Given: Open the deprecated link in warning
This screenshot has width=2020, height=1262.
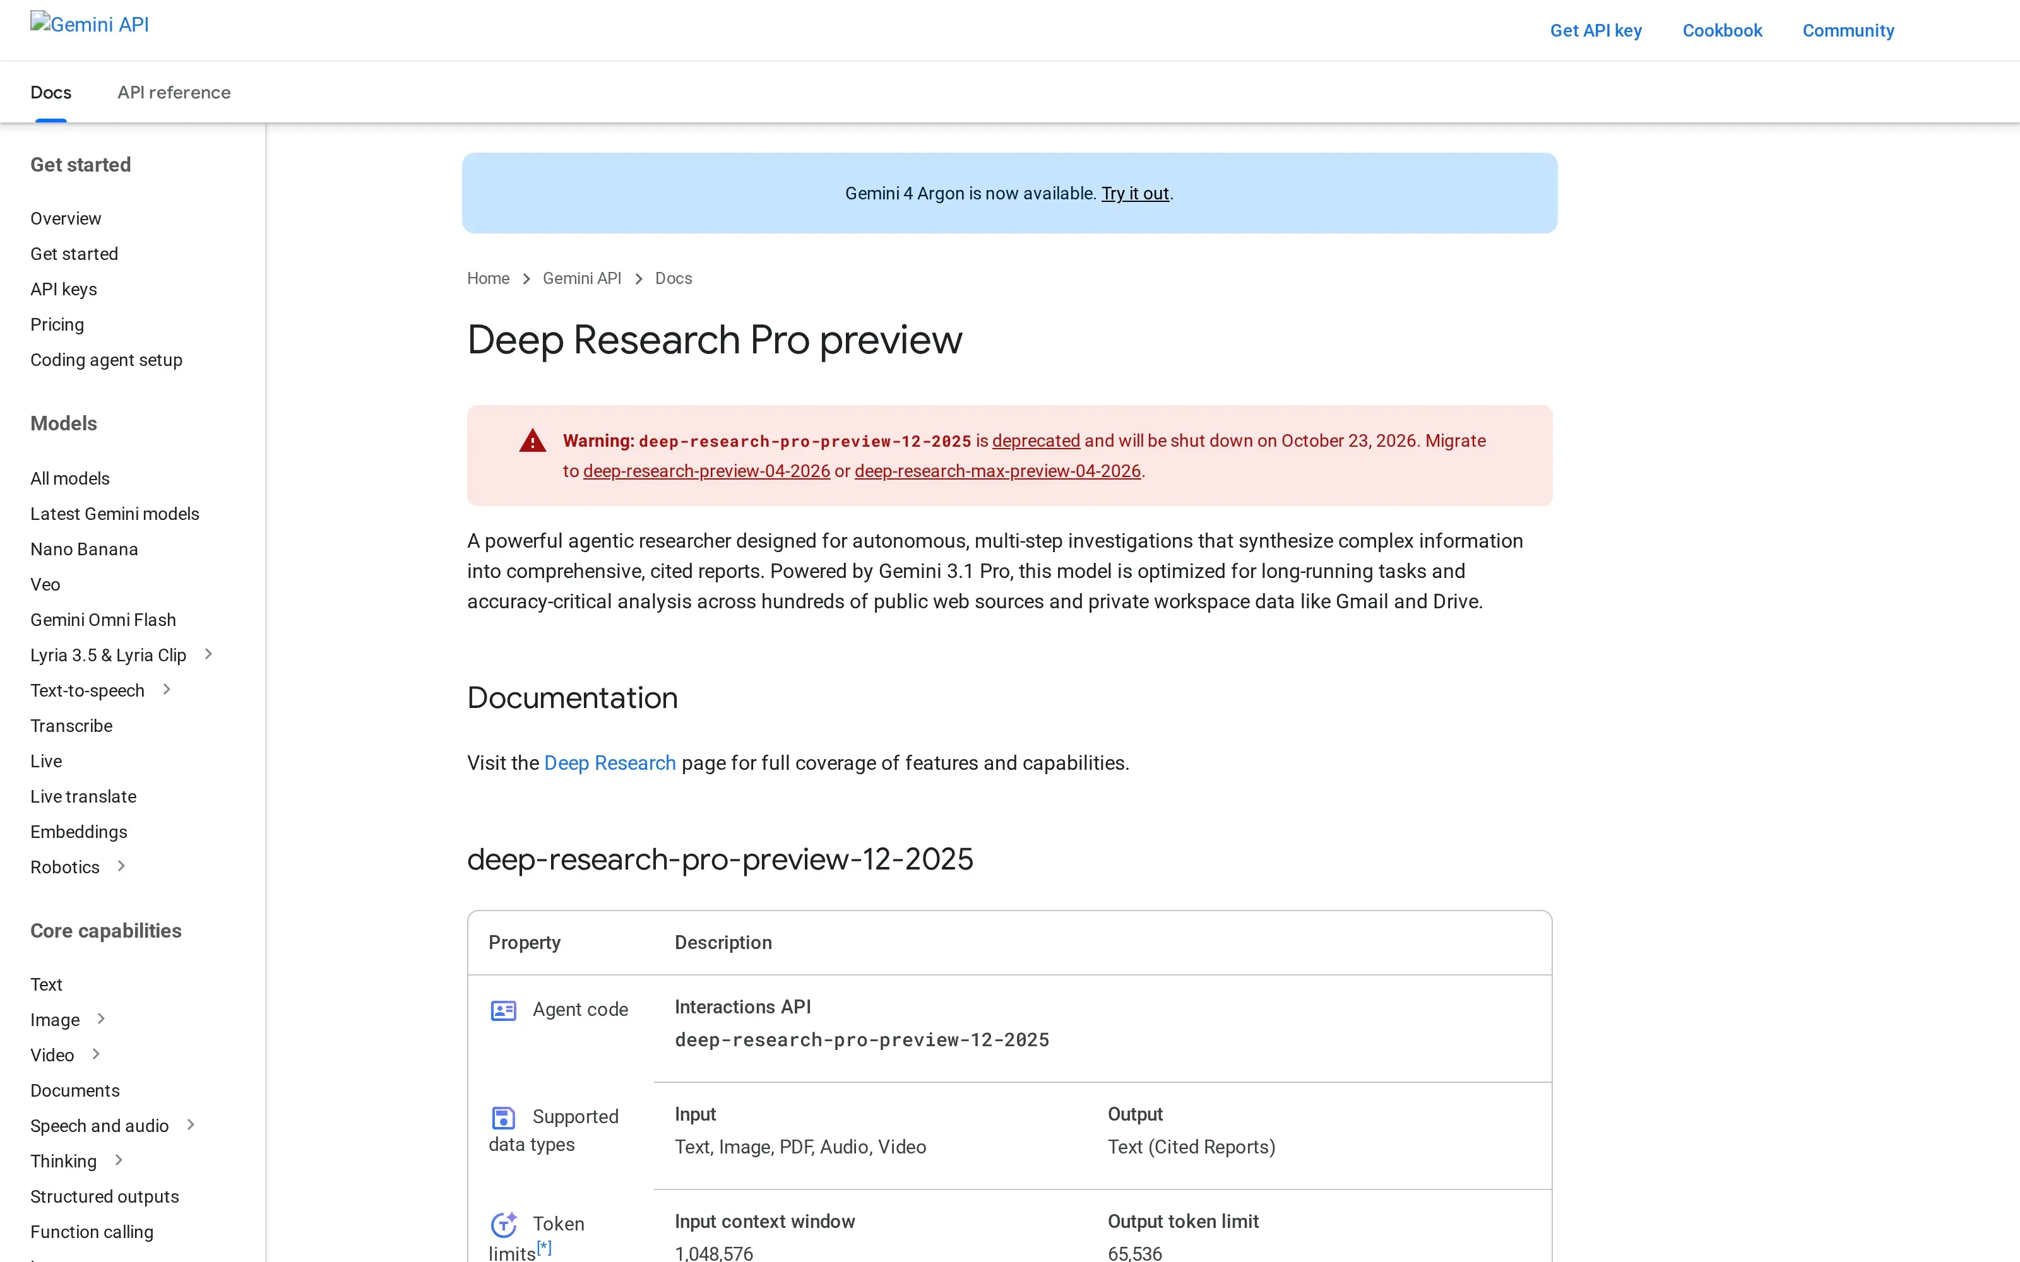Looking at the screenshot, I should pyautogui.click(x=1036, y=440).
